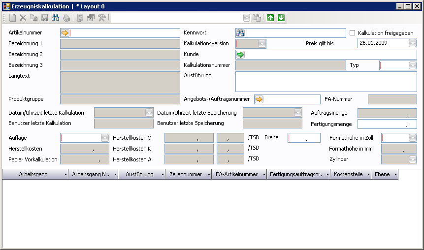Click the Kostenstelle column header
Viewport: 424px width, 250px height.
coord(349,174)
